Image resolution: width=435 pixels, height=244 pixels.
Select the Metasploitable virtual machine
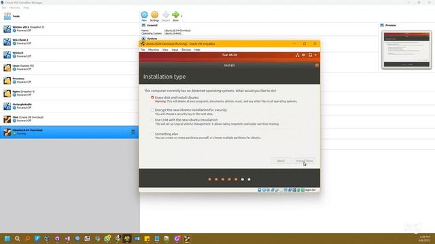(69, 106)
